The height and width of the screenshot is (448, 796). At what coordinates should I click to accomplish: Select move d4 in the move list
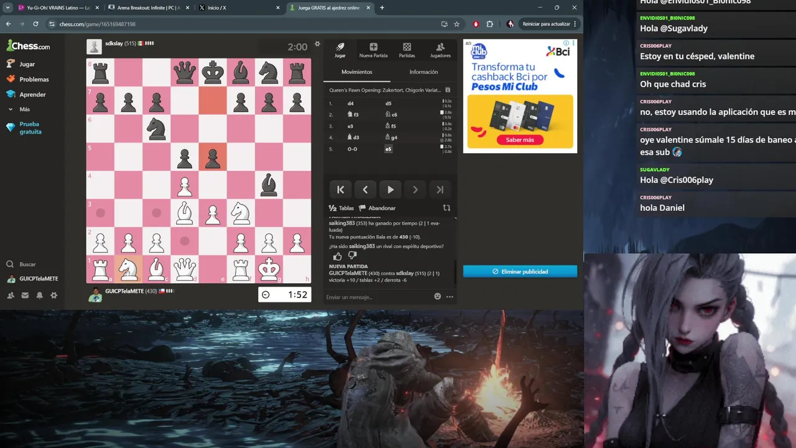point(351,103)
